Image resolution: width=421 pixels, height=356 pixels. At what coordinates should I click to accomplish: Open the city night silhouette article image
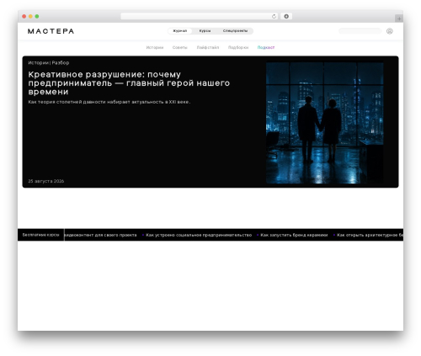(325, 123)
